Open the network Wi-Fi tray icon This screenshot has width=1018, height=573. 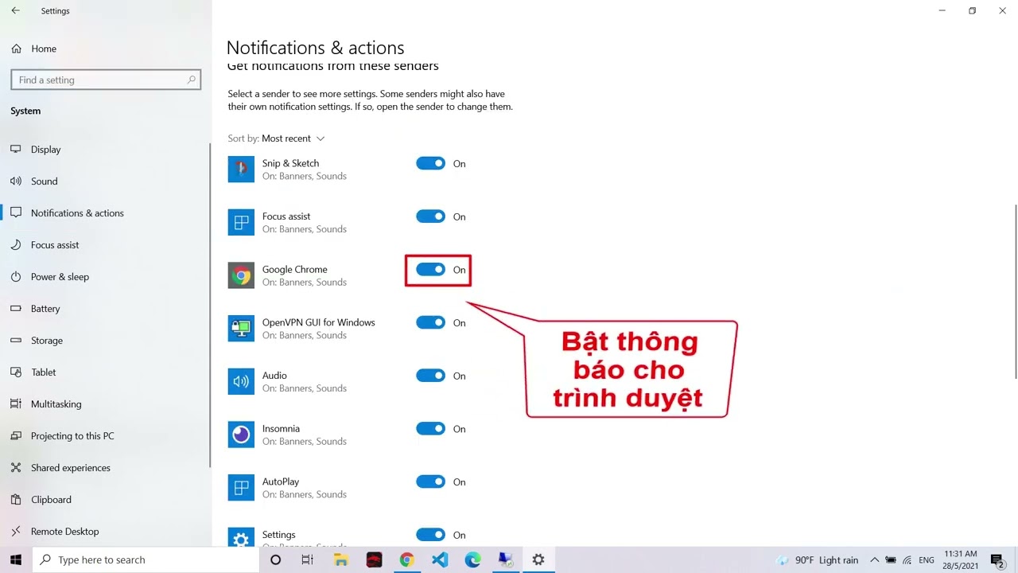[x=907, y=560]
